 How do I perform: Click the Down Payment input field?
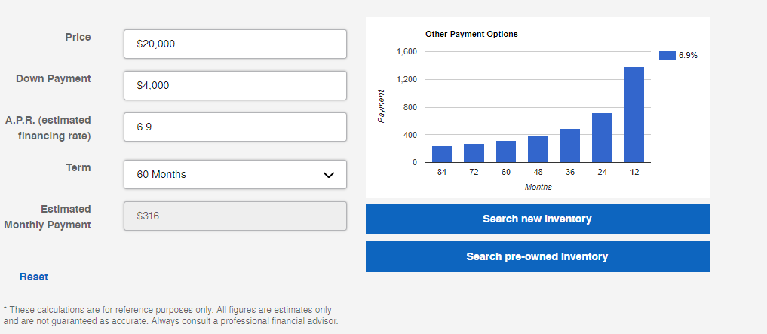click(235, 86)
